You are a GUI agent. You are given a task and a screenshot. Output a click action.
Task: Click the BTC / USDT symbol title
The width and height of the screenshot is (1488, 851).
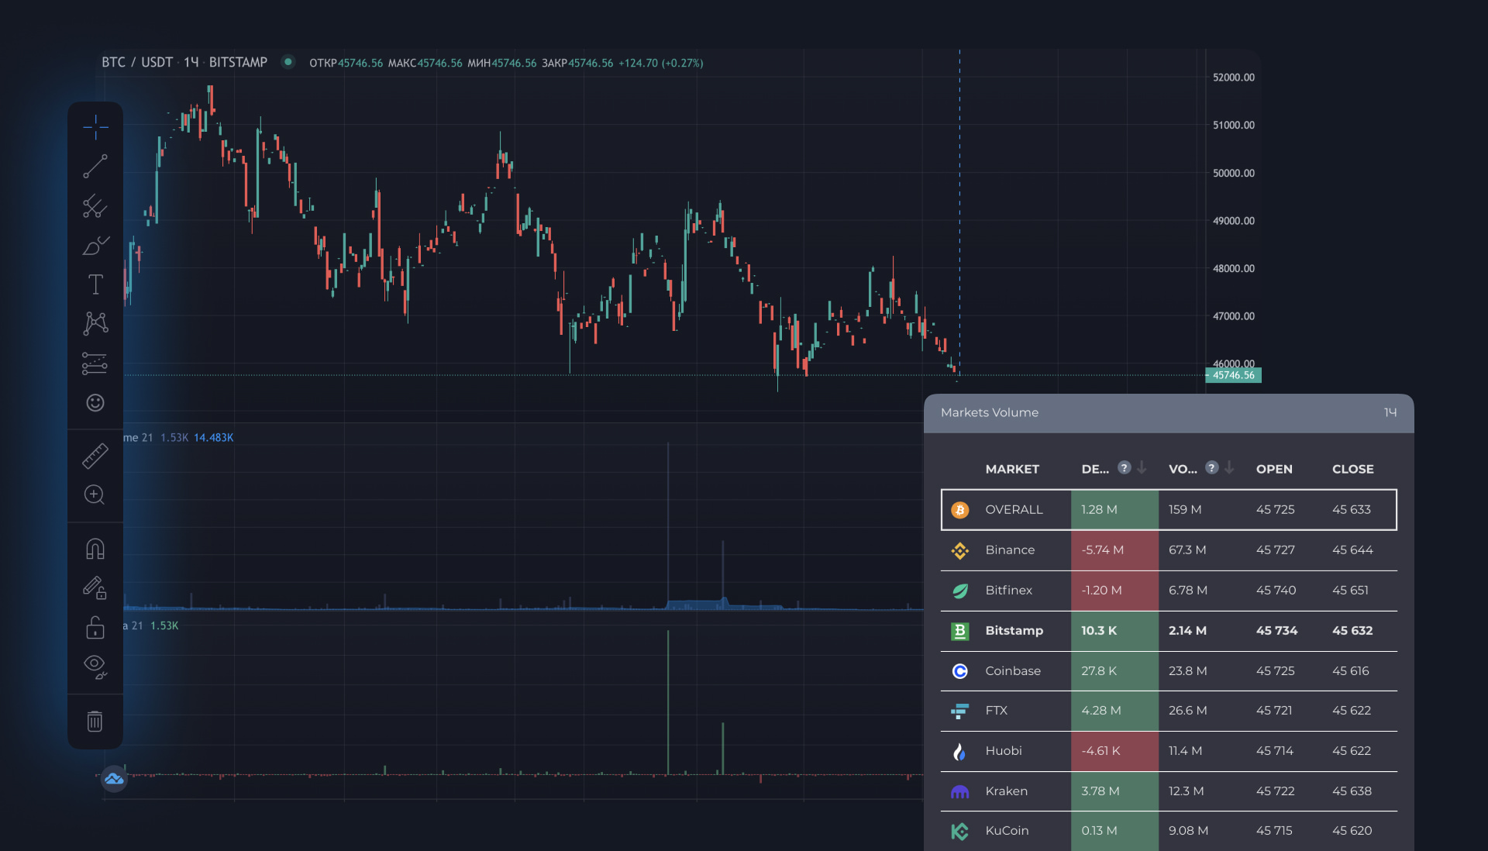pos(138,62)
